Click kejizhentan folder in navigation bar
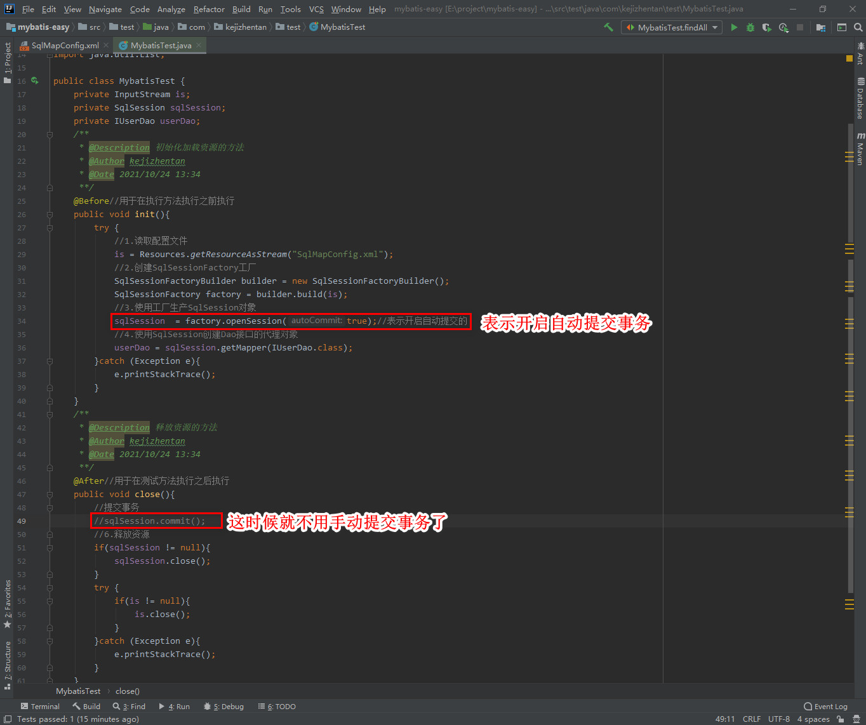 click(240, 27)
